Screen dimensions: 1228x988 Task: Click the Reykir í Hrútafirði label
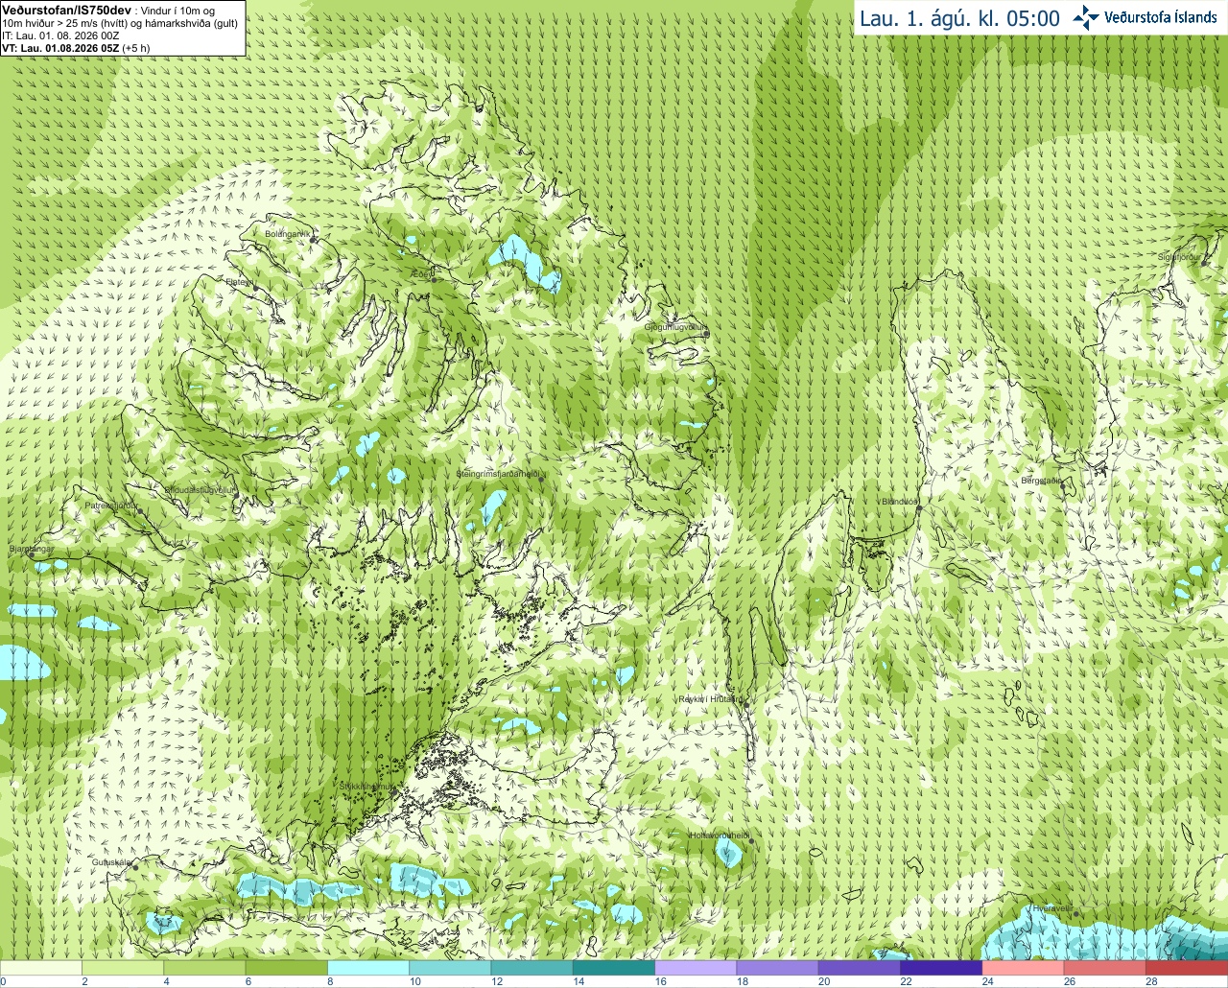coord(710,699)
